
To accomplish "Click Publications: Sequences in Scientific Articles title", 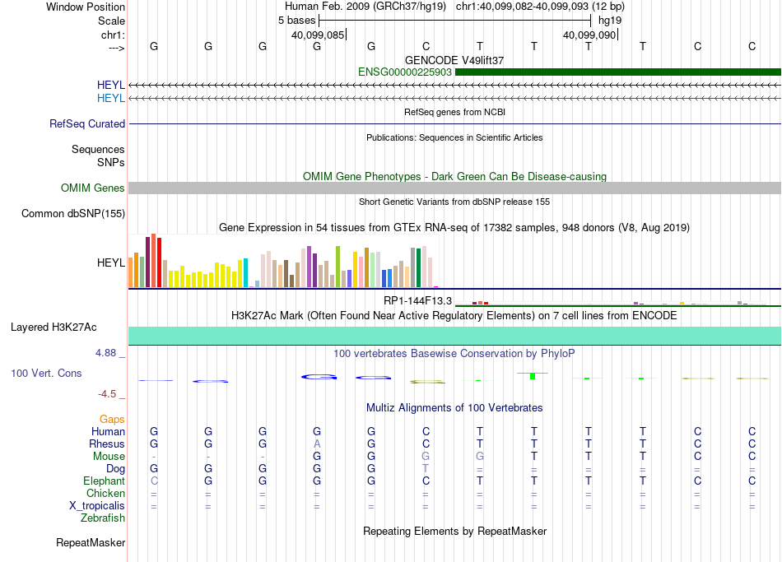I will coord(454,137).
